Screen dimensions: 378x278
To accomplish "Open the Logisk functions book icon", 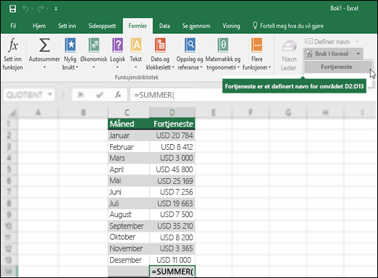I will [x=117, y=45].
